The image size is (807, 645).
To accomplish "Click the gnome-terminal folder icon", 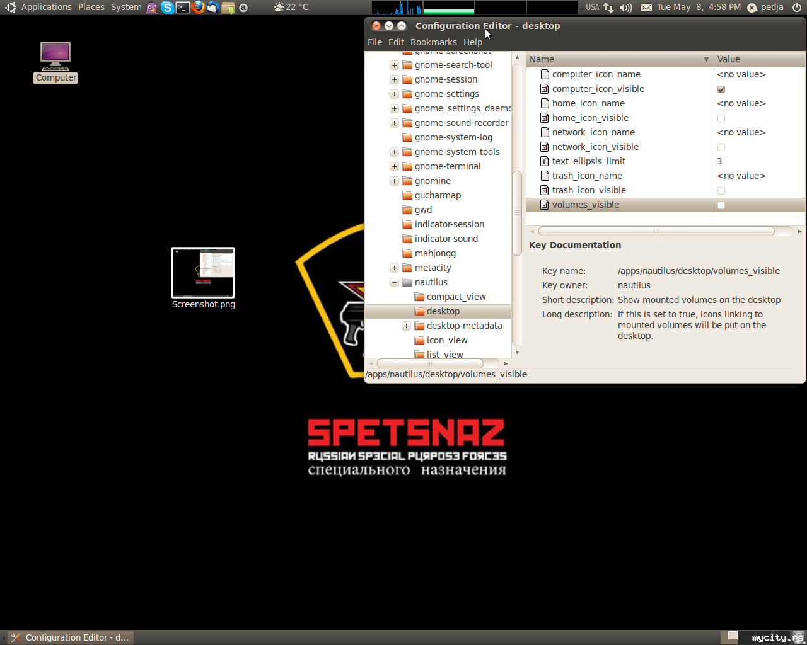I will [x=407, y=166].
